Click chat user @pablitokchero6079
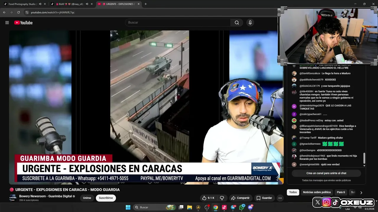 [311, 80]
